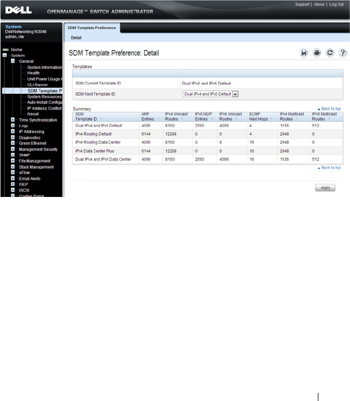
Task: Click the Apply button
Action: tap(325, 188)
